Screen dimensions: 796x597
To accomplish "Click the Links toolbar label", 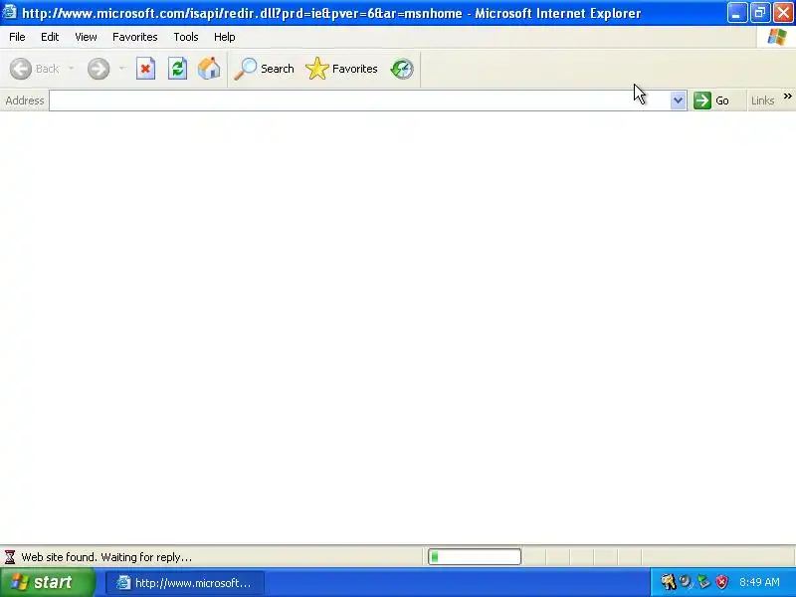I will [x=762, y=100].
